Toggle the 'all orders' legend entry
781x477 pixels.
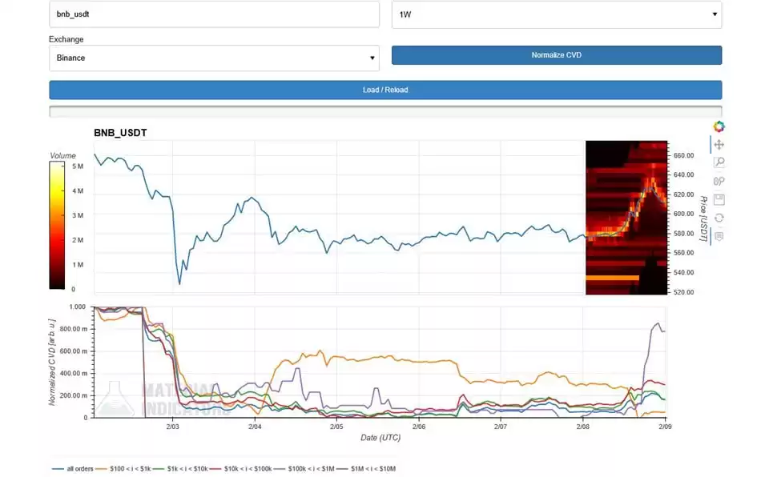click(73, 468)
